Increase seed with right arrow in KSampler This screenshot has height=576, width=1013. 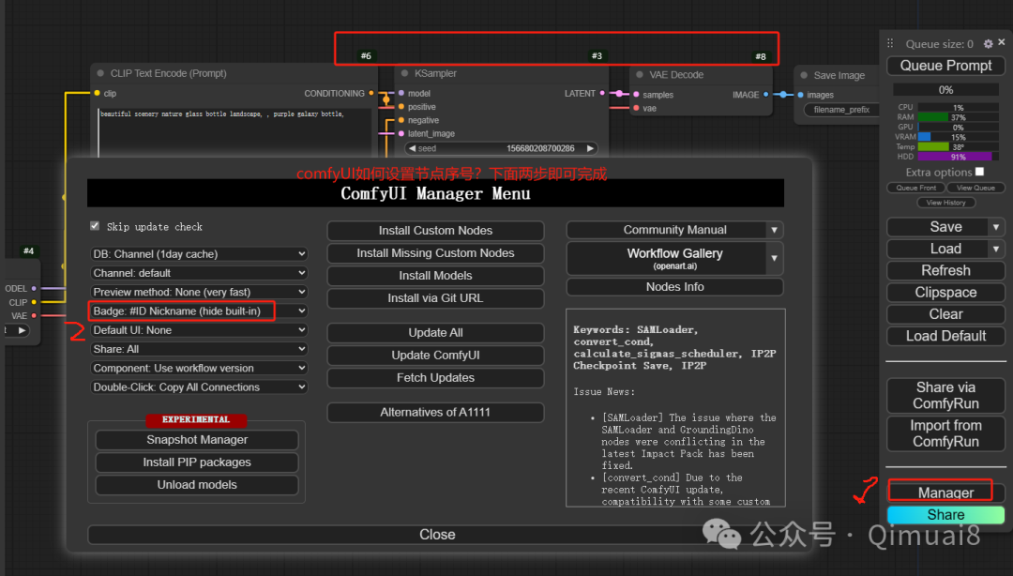click(x=590, y=148)
